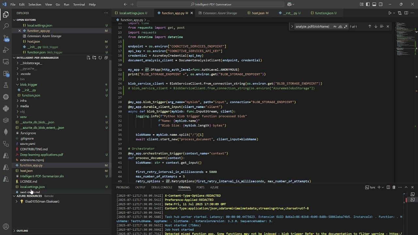The image size is (418, 235).
Task: Expand the Outline section
Action: click(22, 231)
